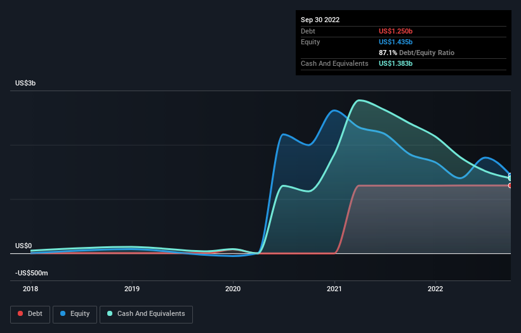Select the red Debt endpoint marker on chart
The image size is (521, 333).
(x=510, y=185)
